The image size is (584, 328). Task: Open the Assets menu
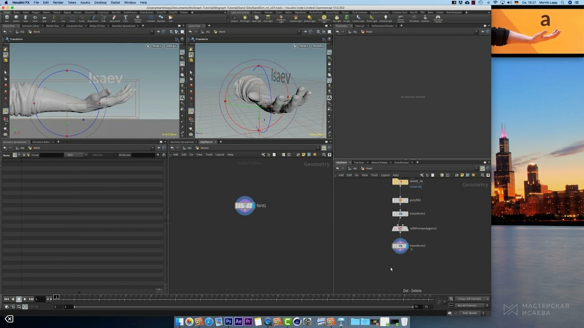click(x=85, y=2)
